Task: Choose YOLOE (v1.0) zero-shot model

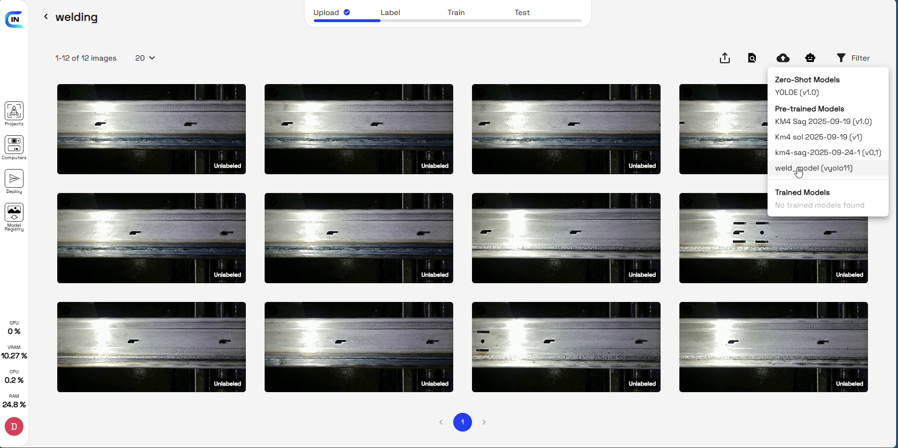Action: (797, 93)
